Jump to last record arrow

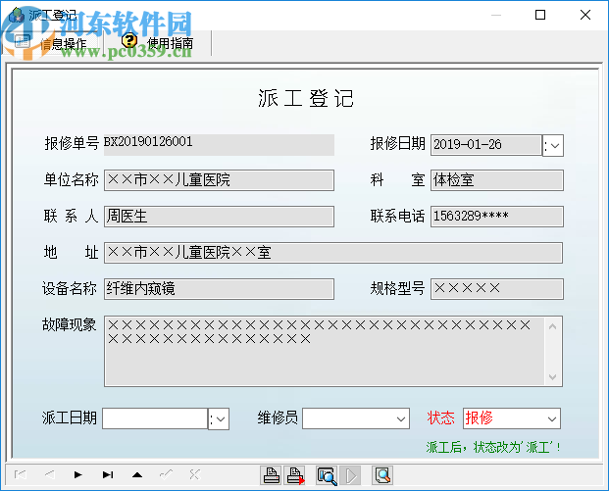click(108, 474)
